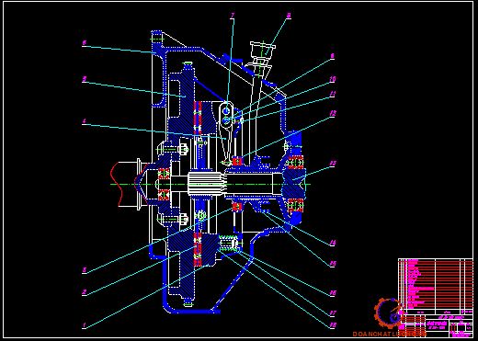Select callout label 1 at bottom left
Image resolution: width=478 pixels, height=341 pixels.
point(85,325)
